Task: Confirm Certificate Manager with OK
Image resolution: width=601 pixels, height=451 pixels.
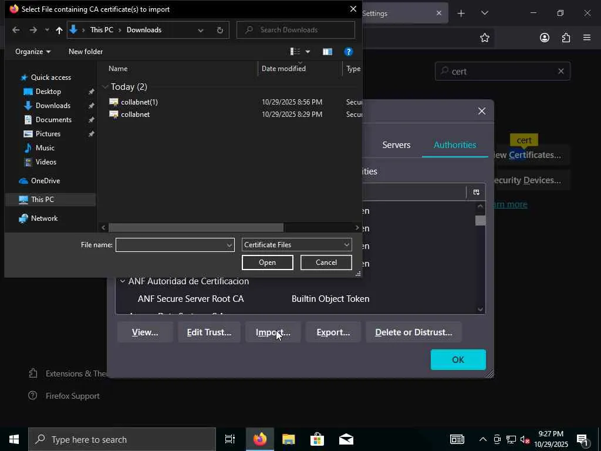Action: [458, 360]
